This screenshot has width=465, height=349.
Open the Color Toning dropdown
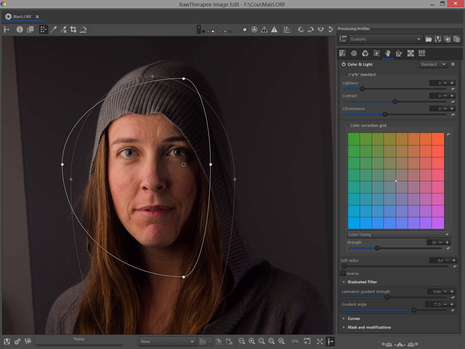click(x=398, y=234)
